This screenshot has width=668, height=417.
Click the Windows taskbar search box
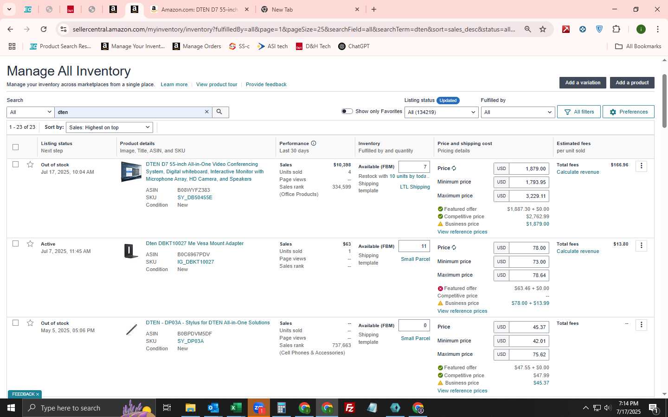88,408
